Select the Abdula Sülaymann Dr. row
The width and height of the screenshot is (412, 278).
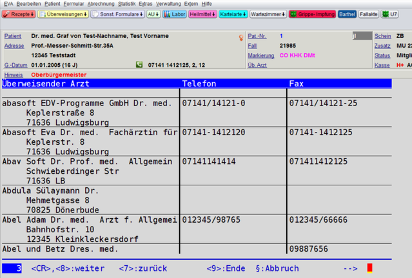[x=197, y=200]
